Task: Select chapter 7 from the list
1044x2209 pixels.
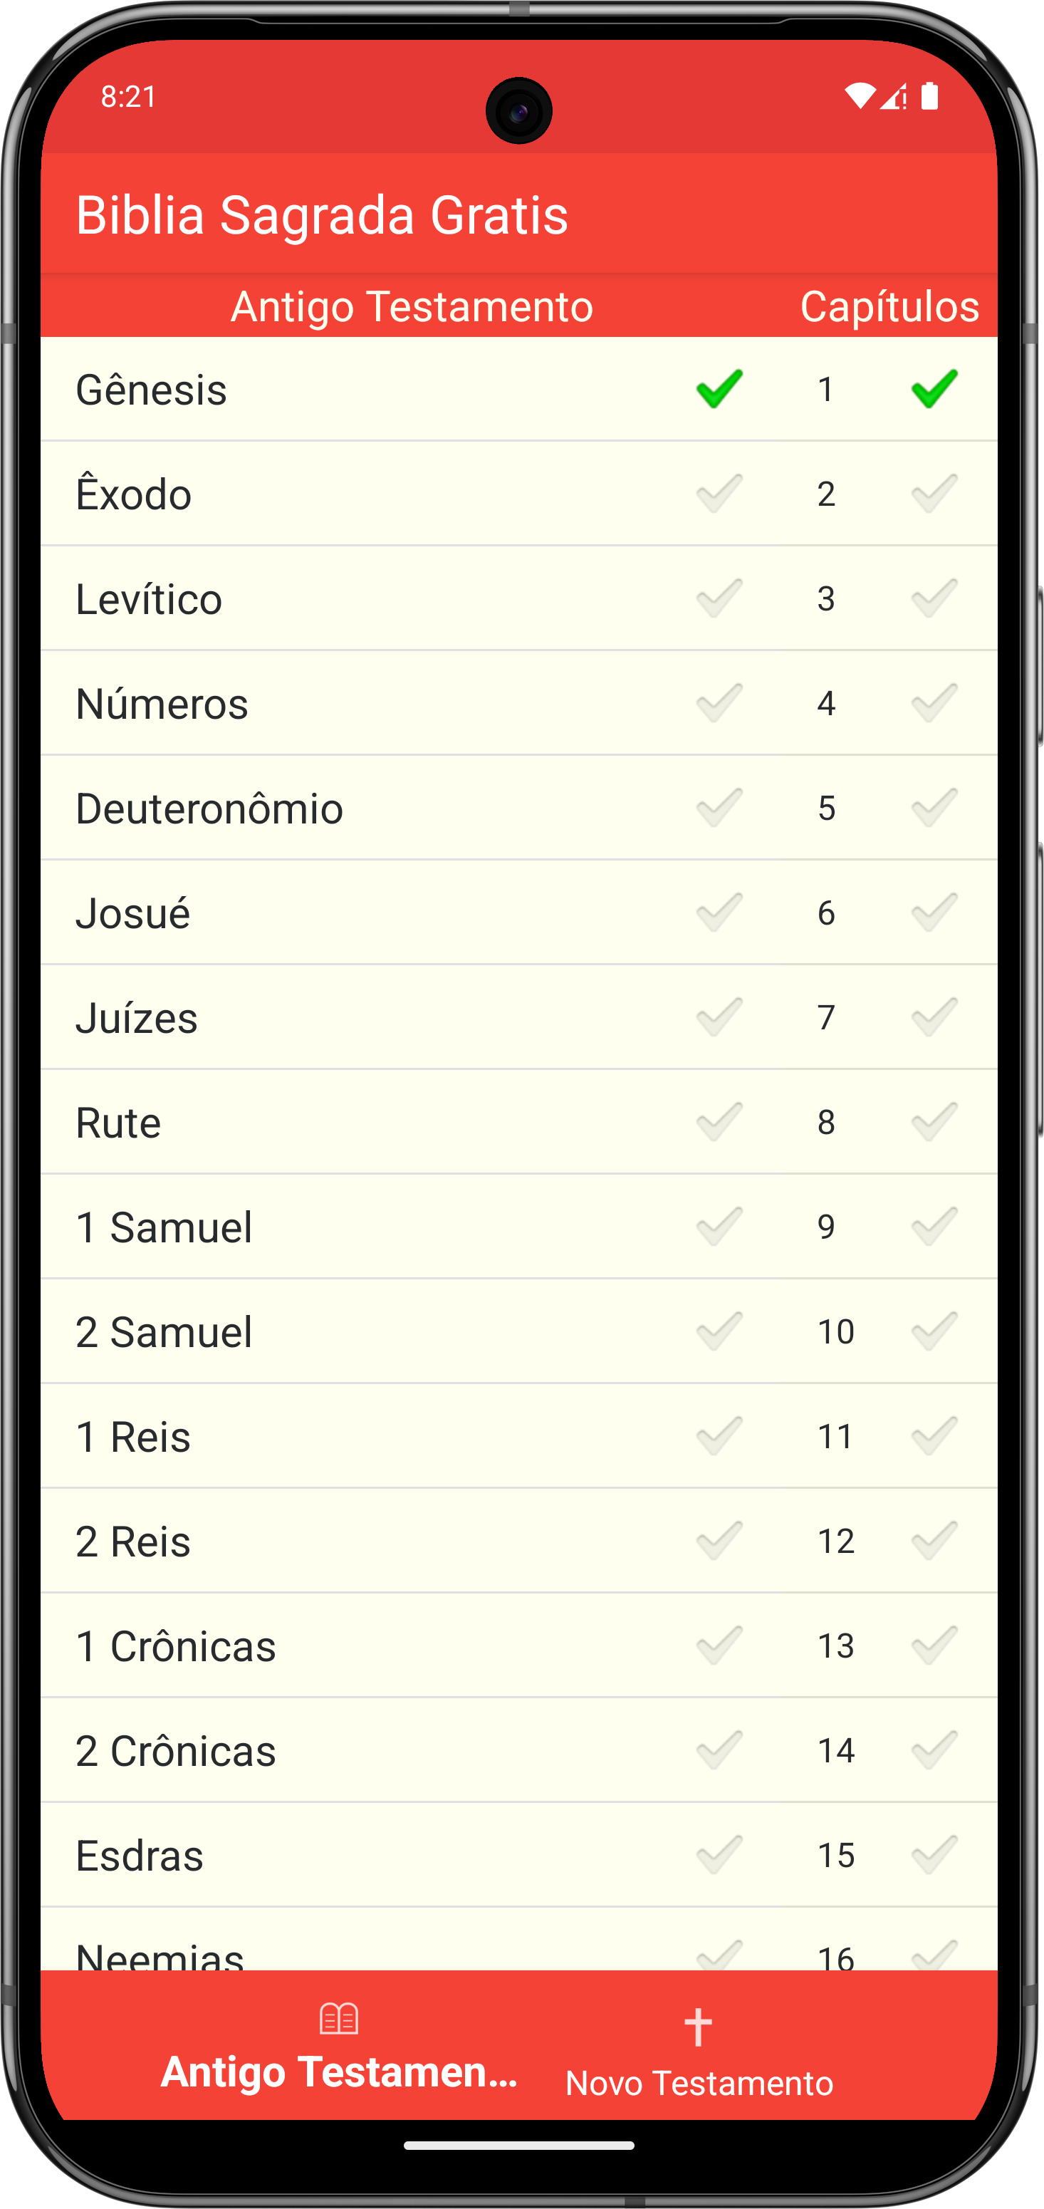Action: (x=825, y=1017)
